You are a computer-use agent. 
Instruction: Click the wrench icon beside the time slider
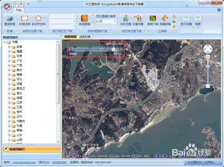[127, 49]
